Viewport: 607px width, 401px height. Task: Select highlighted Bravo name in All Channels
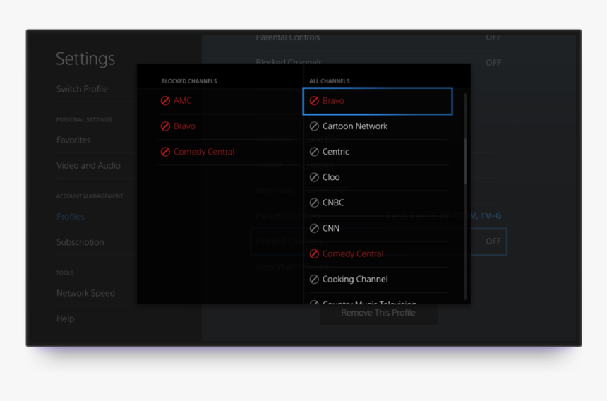(333, 101)
